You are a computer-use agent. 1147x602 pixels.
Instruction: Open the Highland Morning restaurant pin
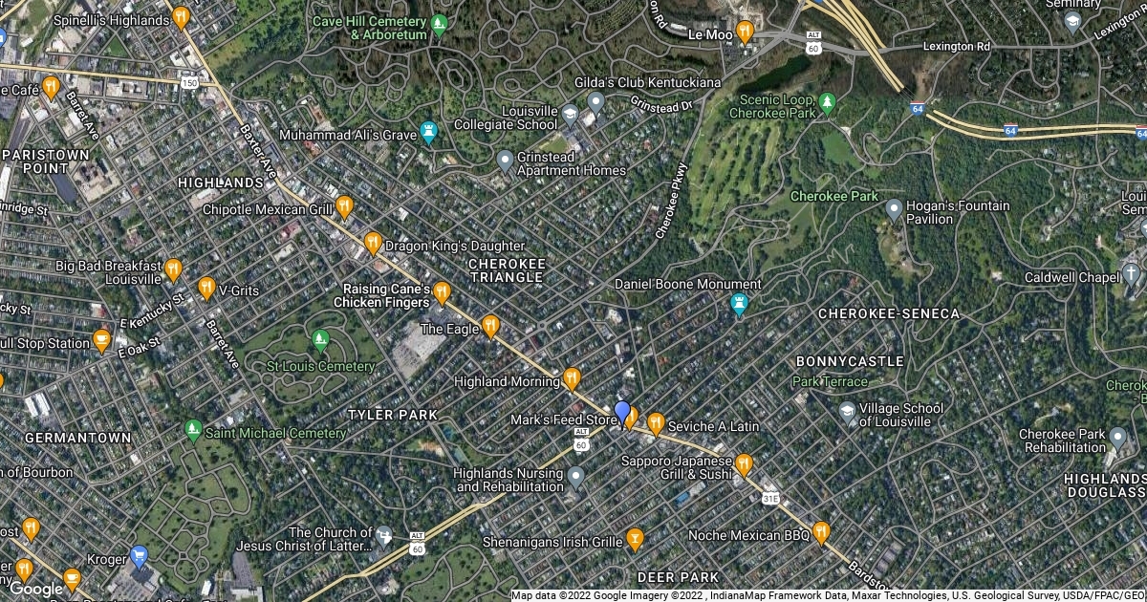[572, 379]
